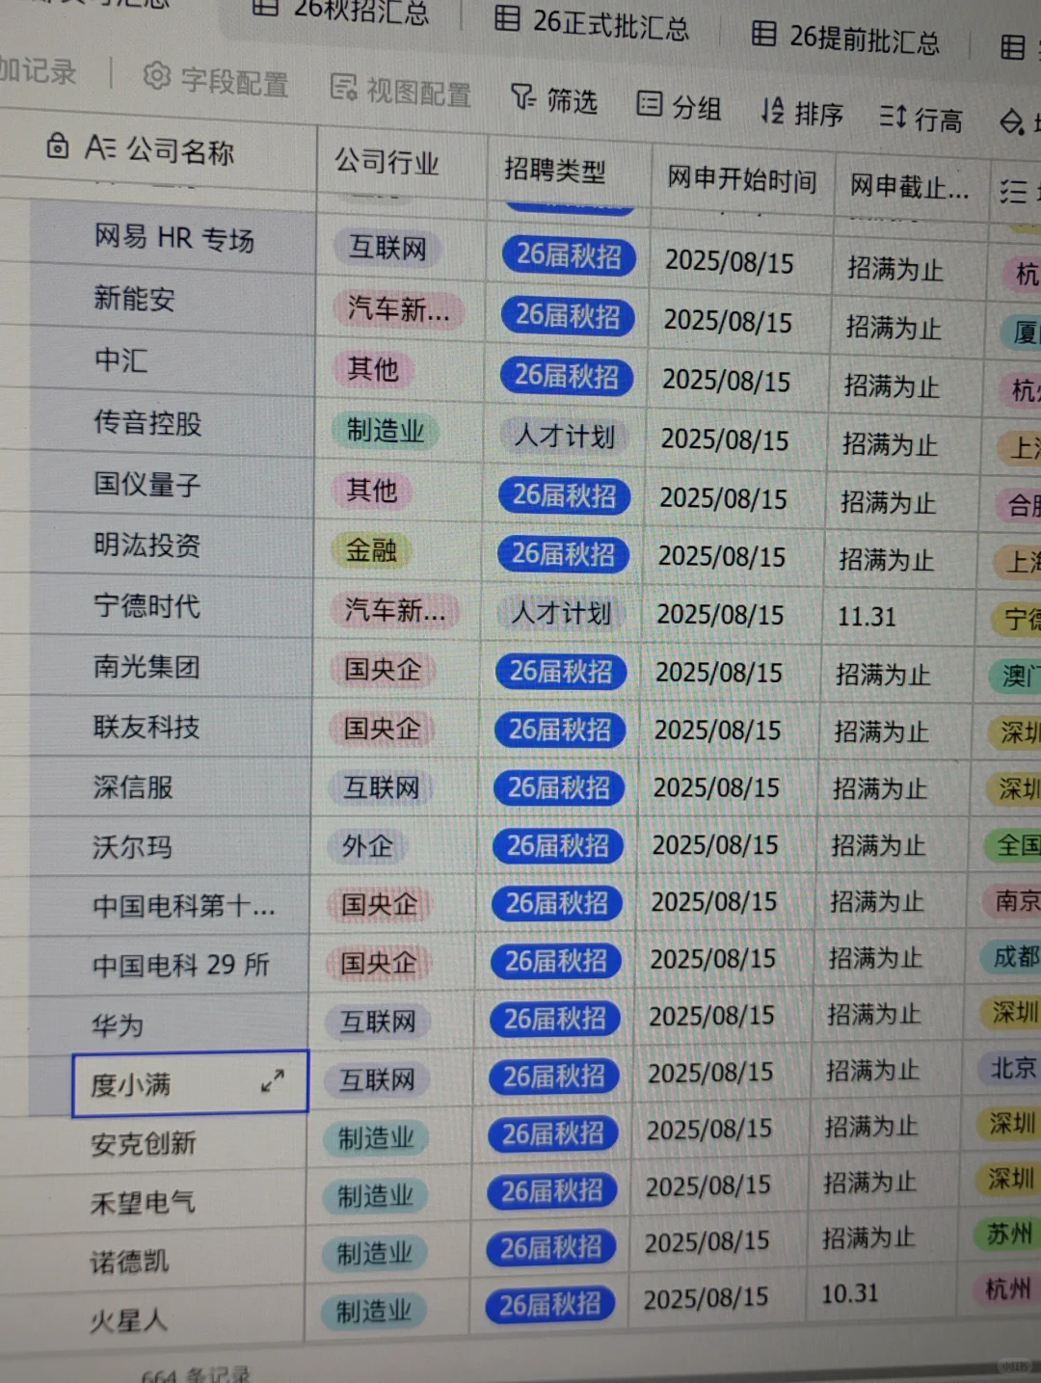Click 外企 tag in 沃尔玛 row
1041x1383 pixels.
(368, 846)
